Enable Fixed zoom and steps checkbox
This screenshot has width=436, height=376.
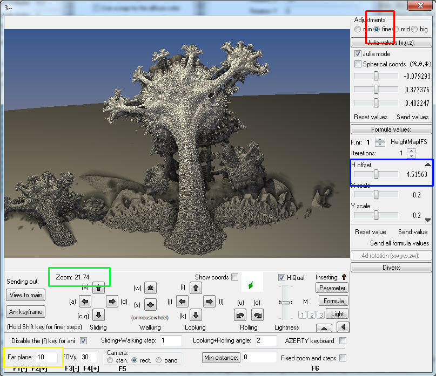click(x=343, y=358)
